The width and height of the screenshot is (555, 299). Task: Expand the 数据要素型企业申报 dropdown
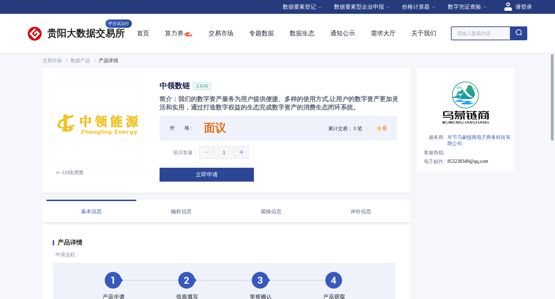tap(362, 7)
